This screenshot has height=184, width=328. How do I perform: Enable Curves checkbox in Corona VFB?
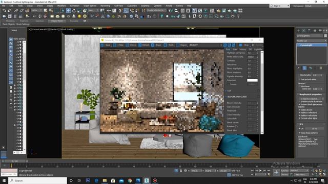(x=228, y=84)
